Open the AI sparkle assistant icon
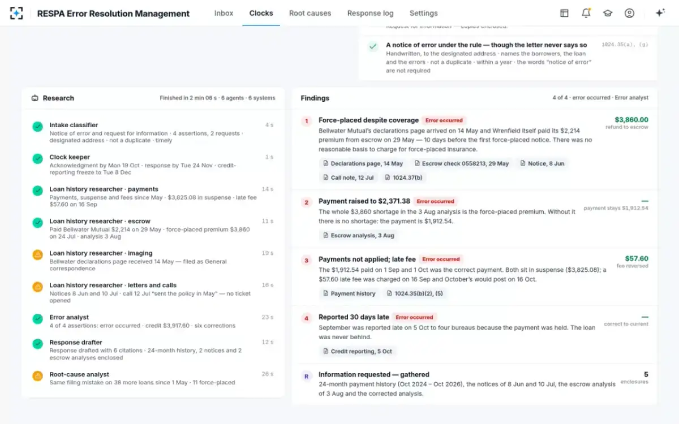Screen dimensions: 679x424 [x=660, y=13]
